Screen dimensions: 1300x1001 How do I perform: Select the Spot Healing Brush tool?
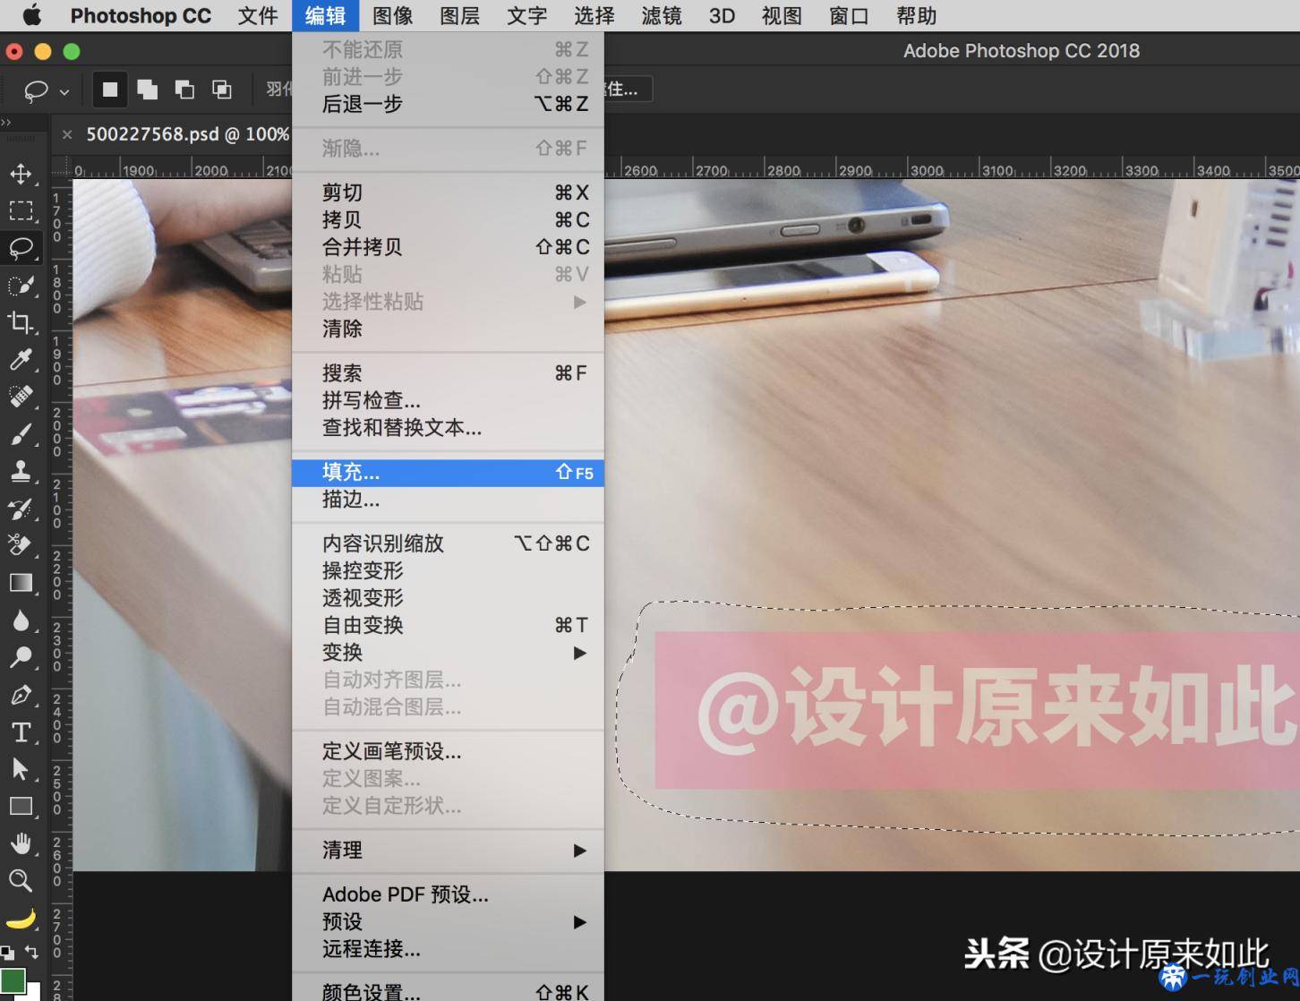coord(21,397)
